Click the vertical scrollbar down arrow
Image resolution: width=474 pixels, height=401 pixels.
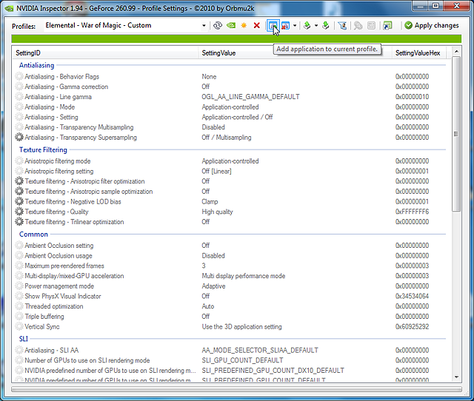click(456, 377)
